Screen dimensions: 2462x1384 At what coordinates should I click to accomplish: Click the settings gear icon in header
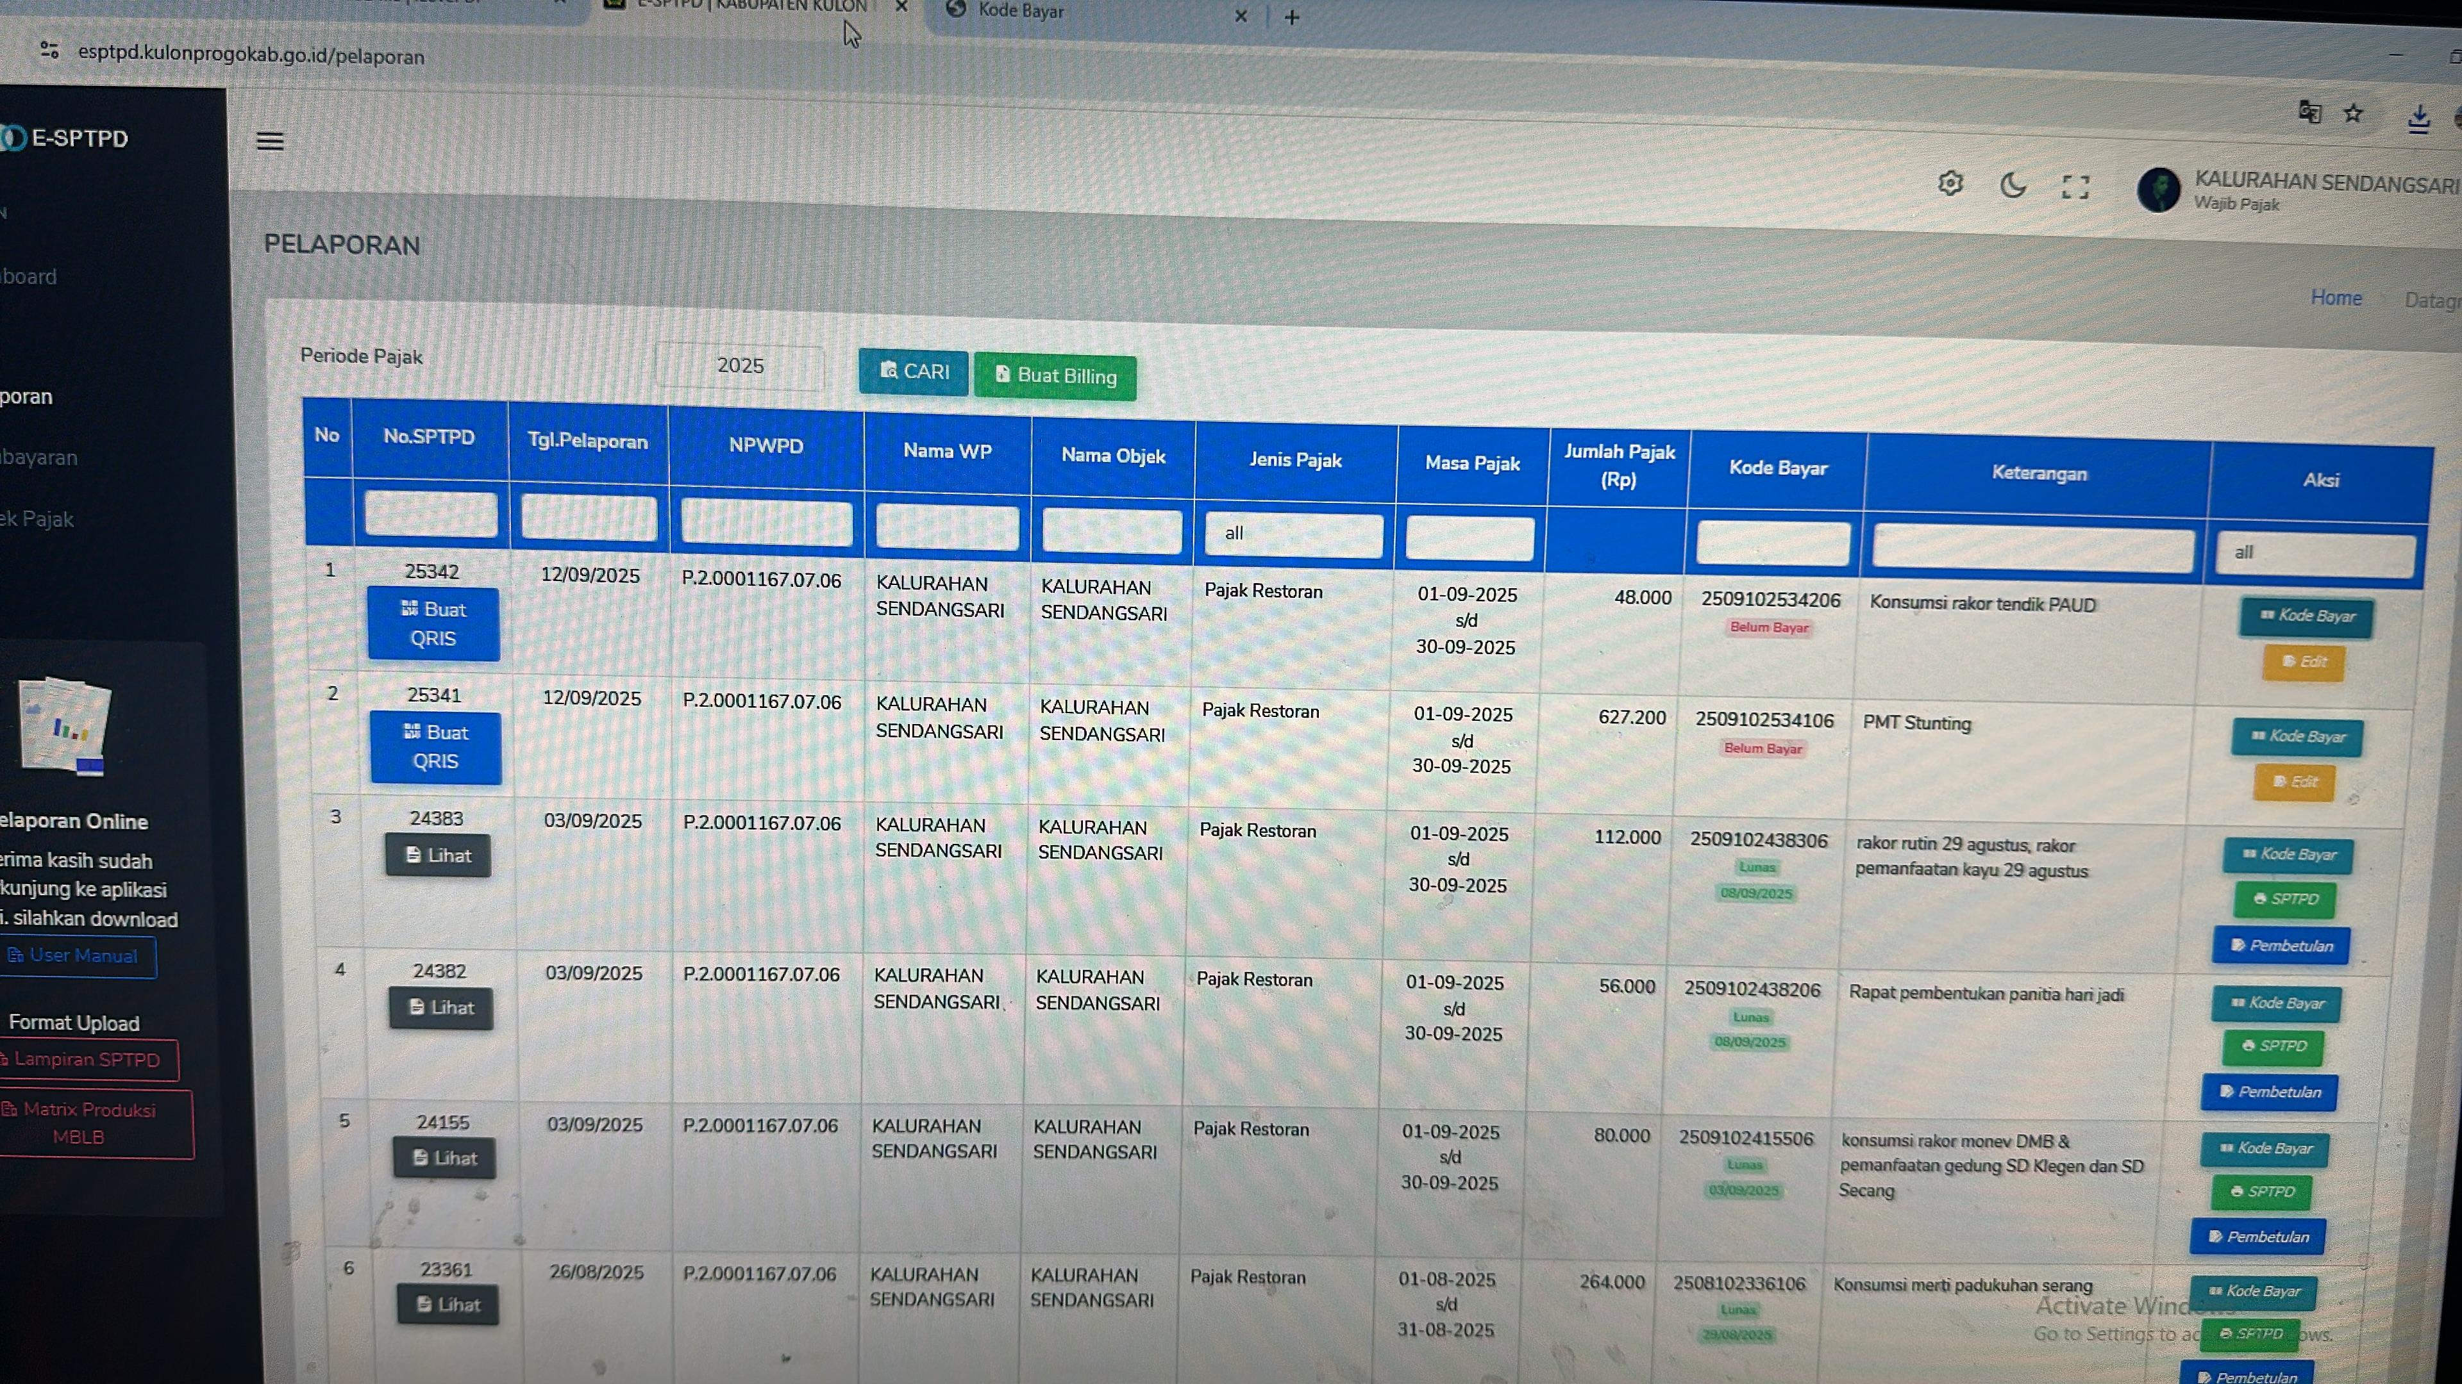tap(1950, 183)
